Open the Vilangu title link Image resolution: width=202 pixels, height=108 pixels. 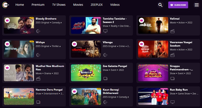[108, 42]
